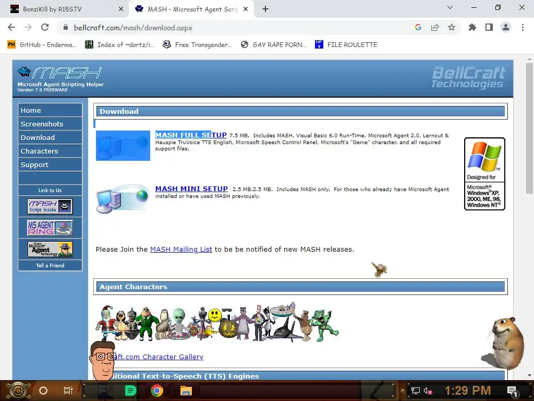Select Download in sidebar menu

coord(50,137)
